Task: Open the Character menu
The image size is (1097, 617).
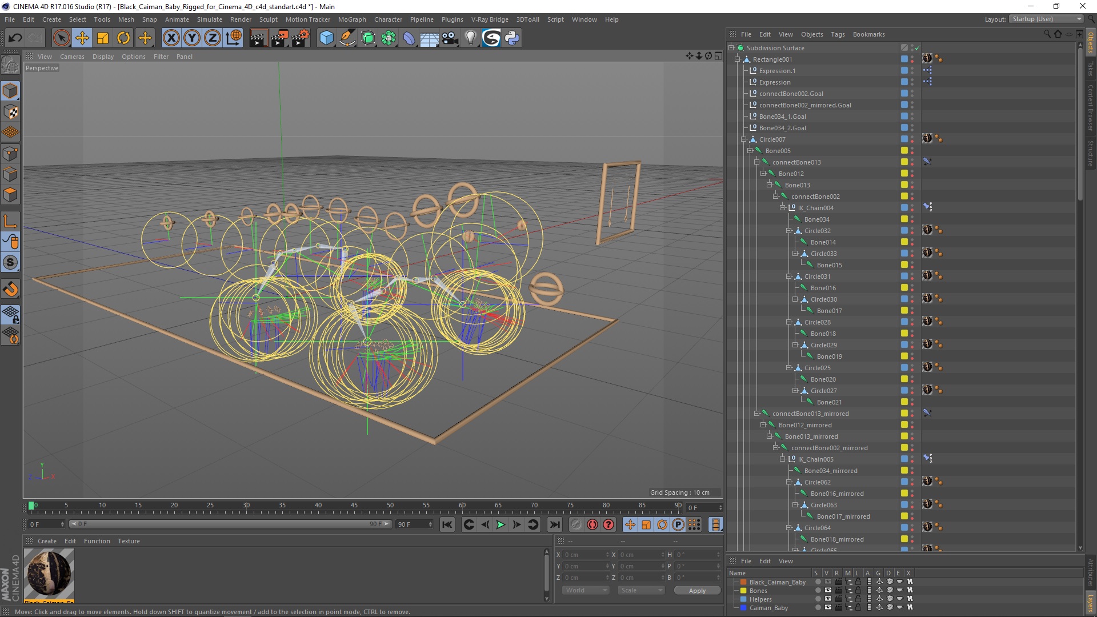Action: click(388, 19)
